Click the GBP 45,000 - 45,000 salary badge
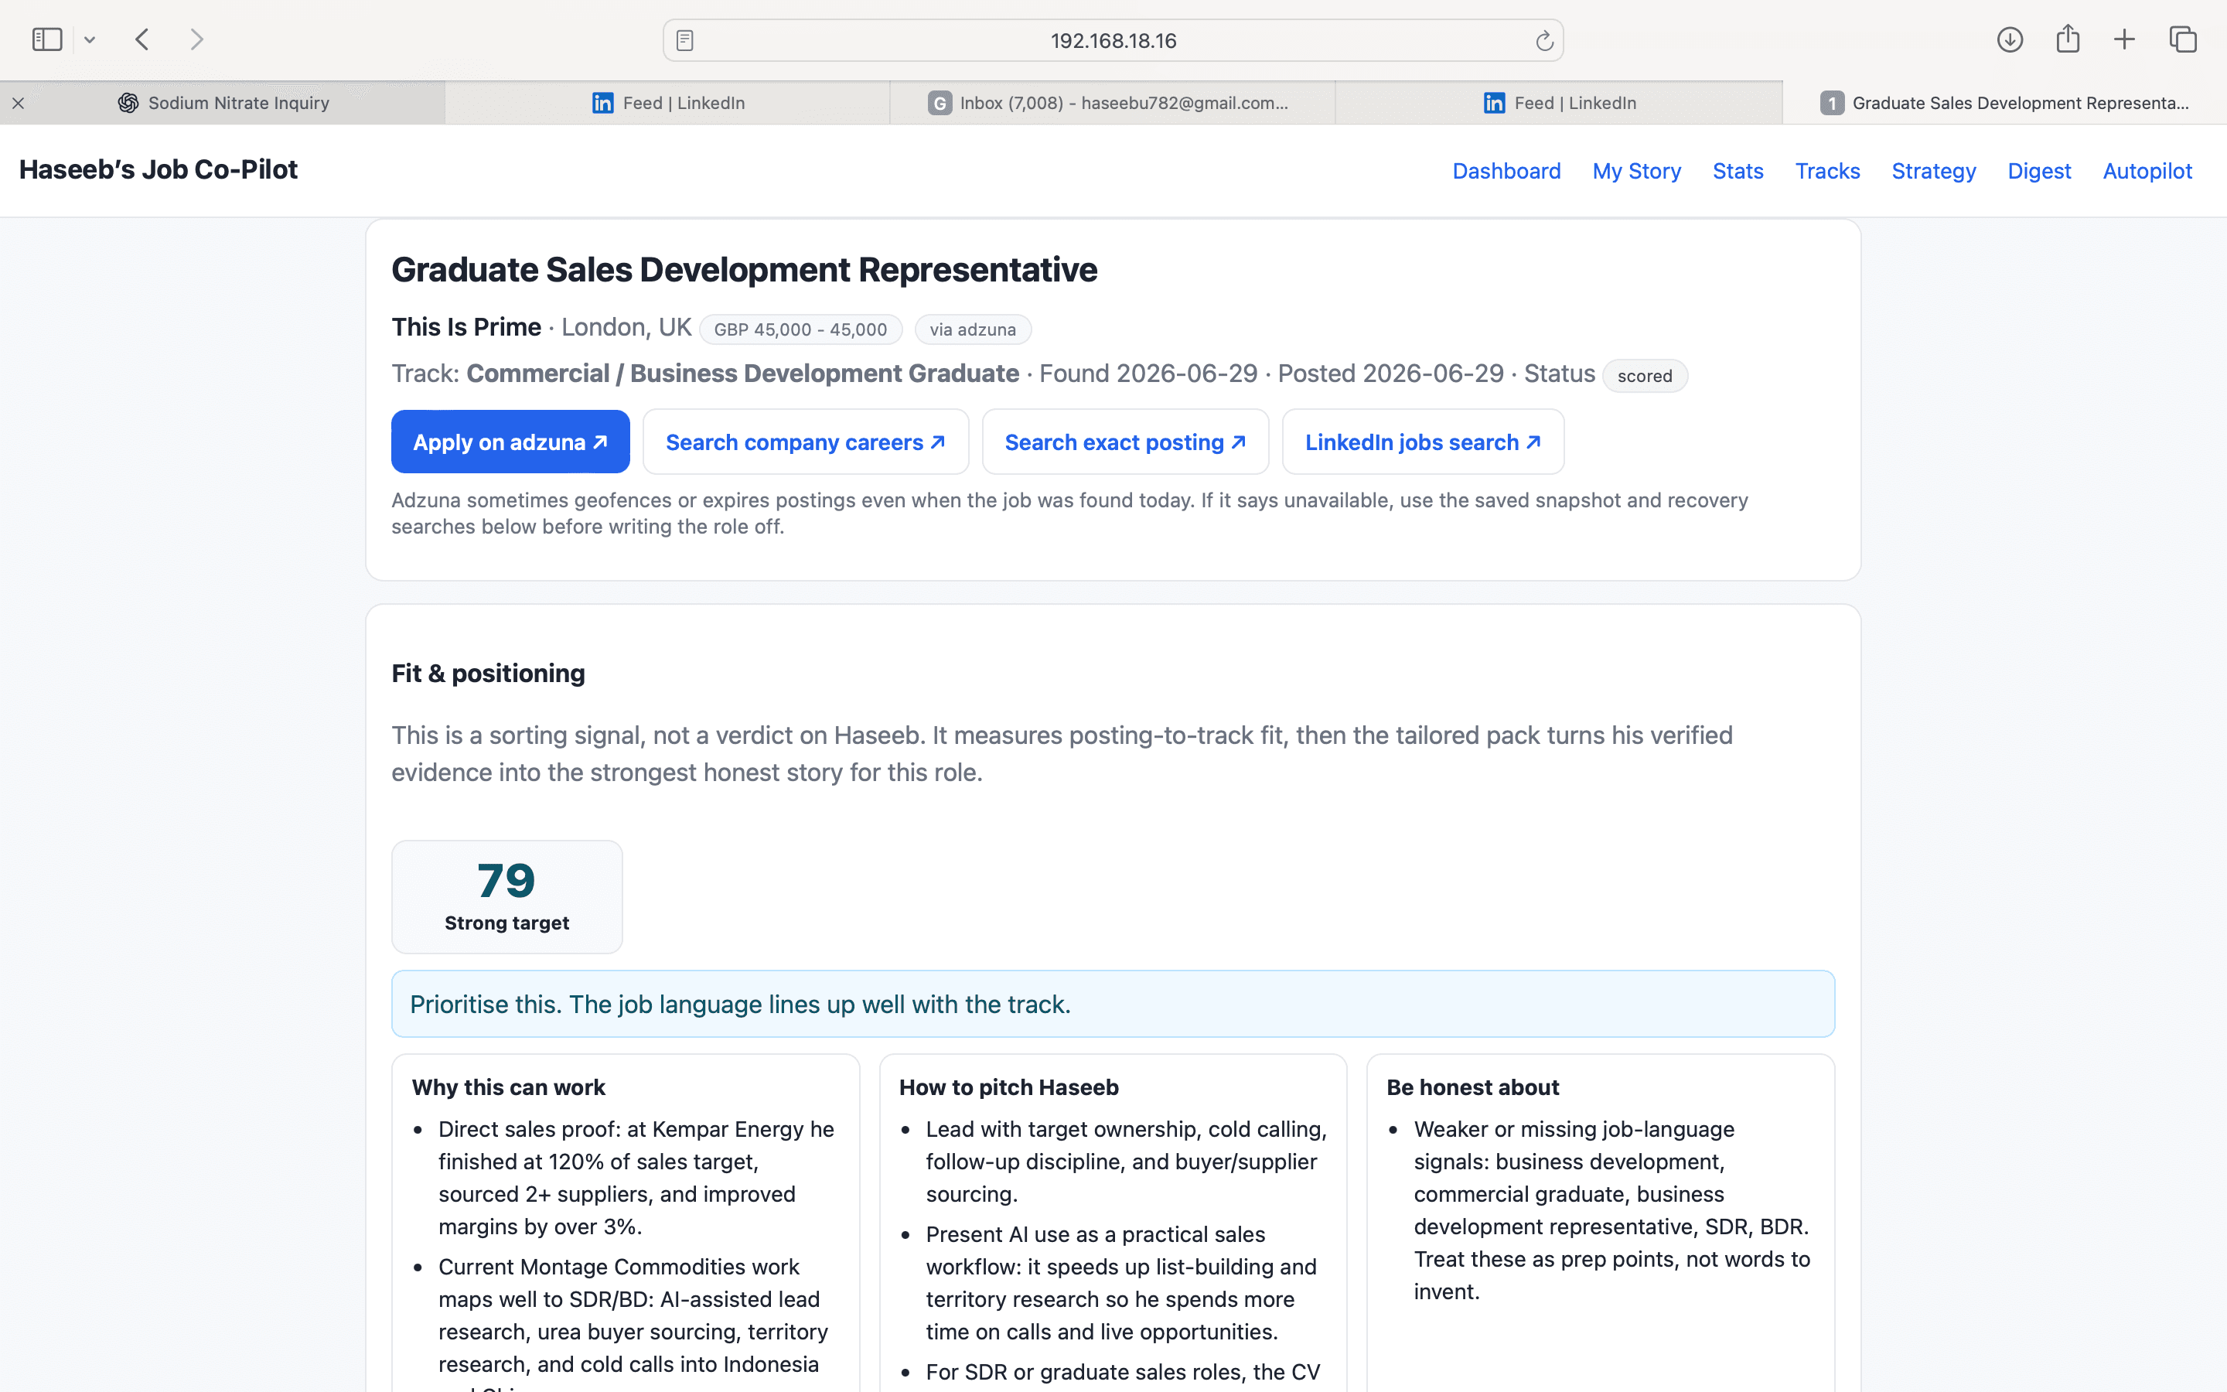The image size is (2227, 1392). click(x=800, y=329)
